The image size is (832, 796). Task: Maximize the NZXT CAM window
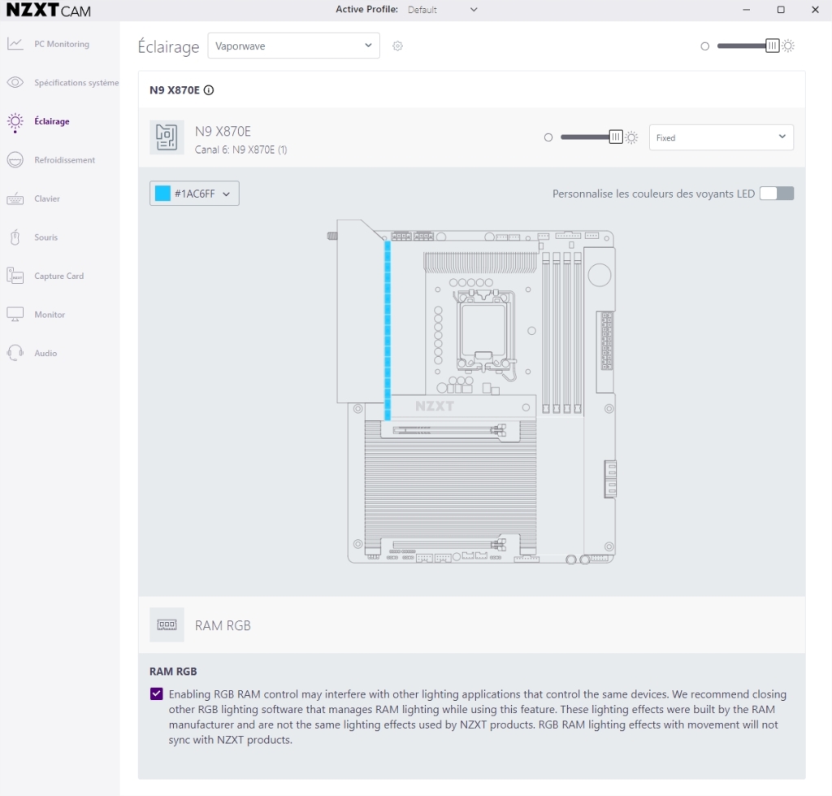tap(781, 10)
